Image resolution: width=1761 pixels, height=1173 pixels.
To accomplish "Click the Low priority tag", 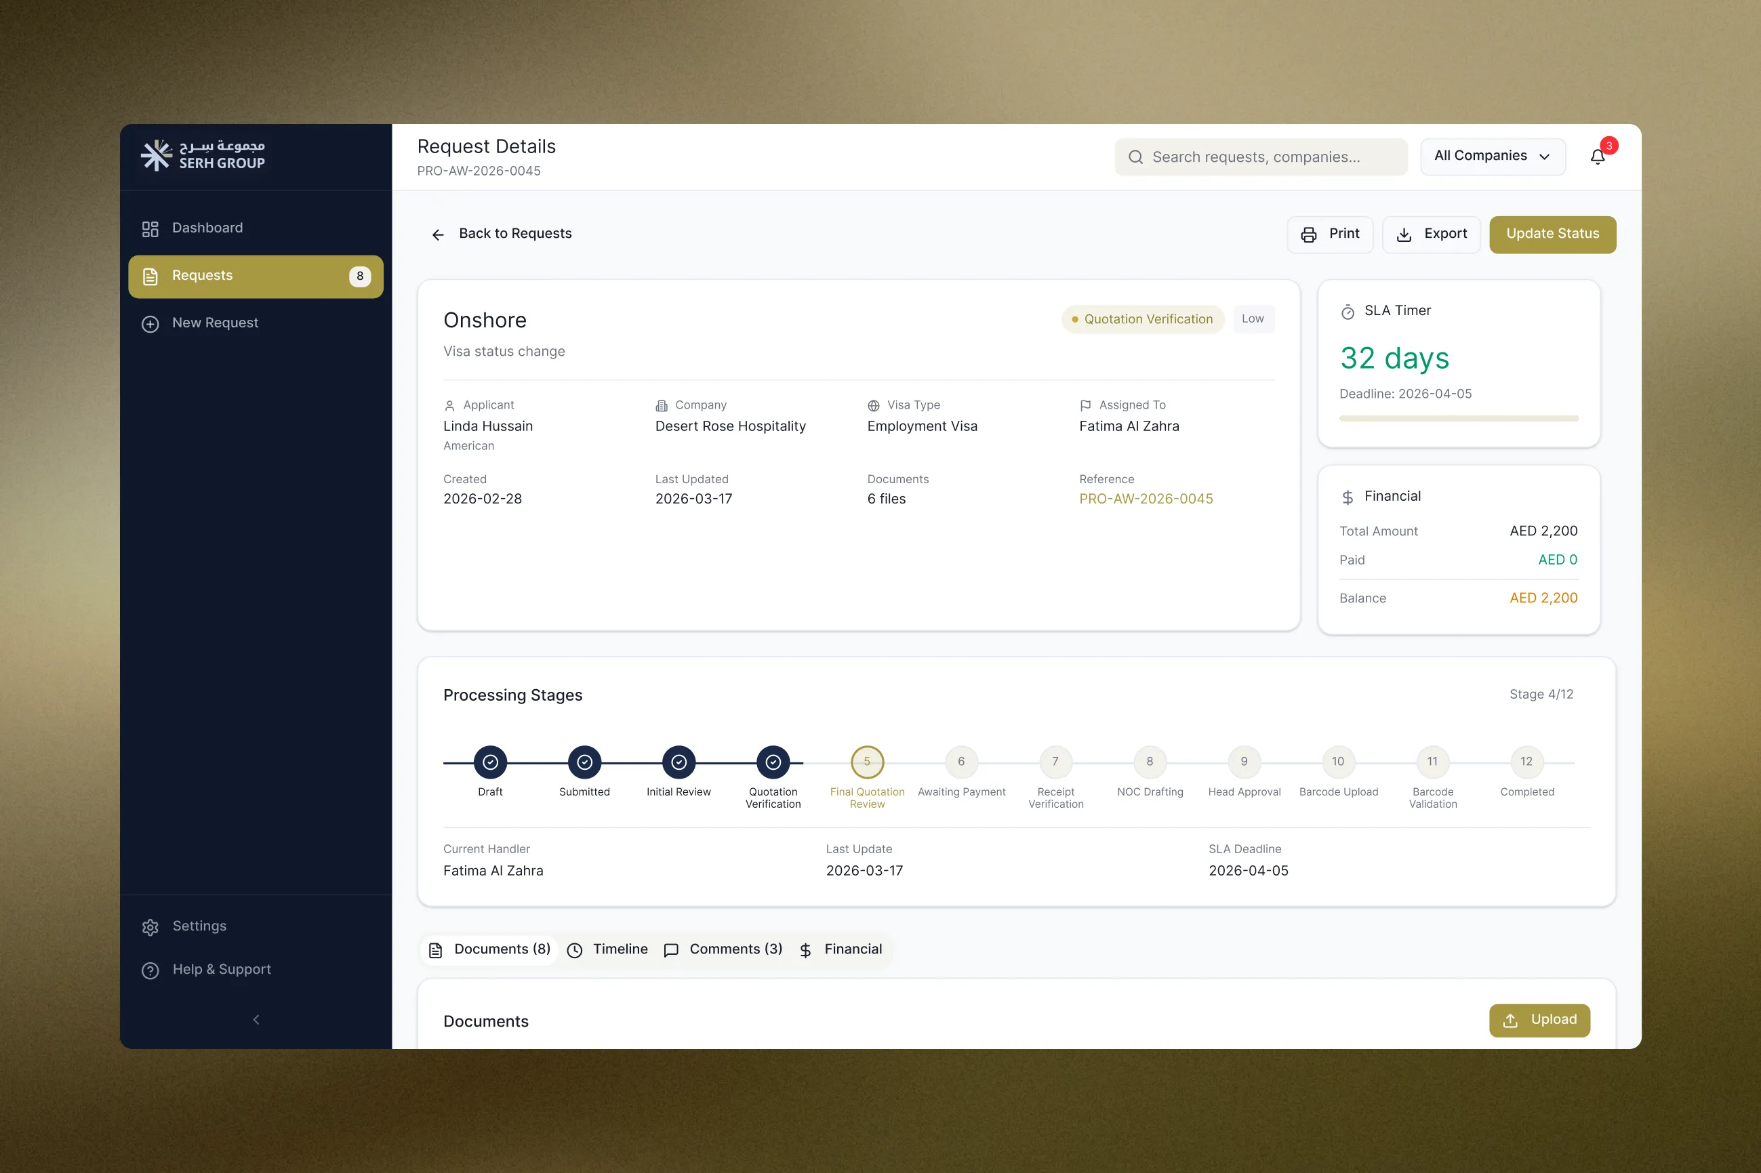I will pyautogui.click(x=1253, y=319).
